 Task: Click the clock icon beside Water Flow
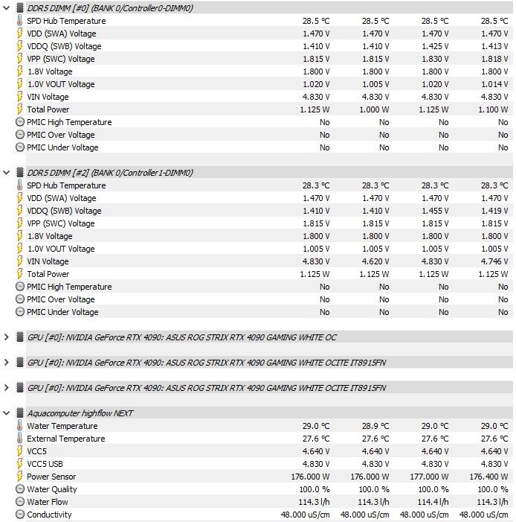pos(20,501)
